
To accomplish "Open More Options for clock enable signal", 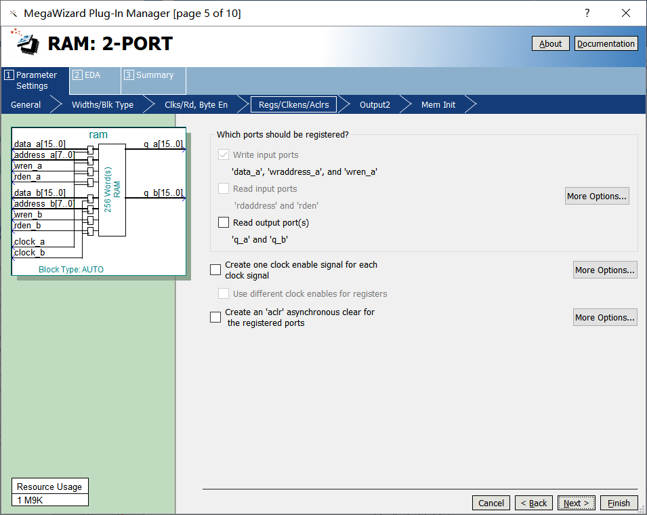I will coord(604,270).
